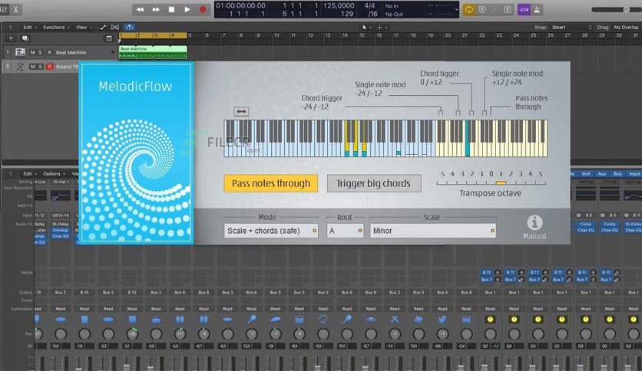Record-enable the Beat Machine track
Image resolution: width=642 pixels, height=371 pixels.
tap(50, 52)
